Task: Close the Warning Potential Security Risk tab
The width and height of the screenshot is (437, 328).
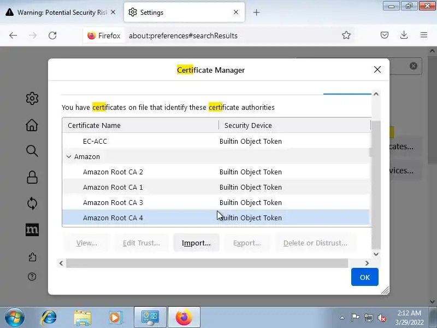Action: pos(113,12)
